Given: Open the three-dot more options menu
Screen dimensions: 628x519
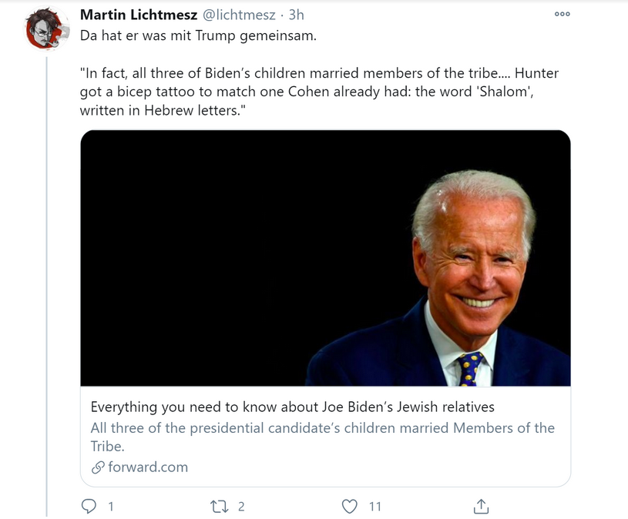Looking at the screenshot, I should click(x=563, y=14).
